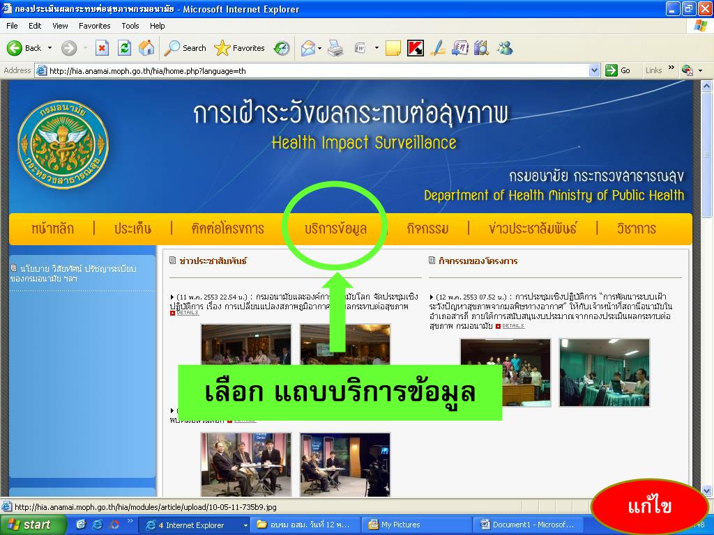Select the วิชาการ navigation tab
This screenshot has height=535, width=714.
tap(637, 228)
